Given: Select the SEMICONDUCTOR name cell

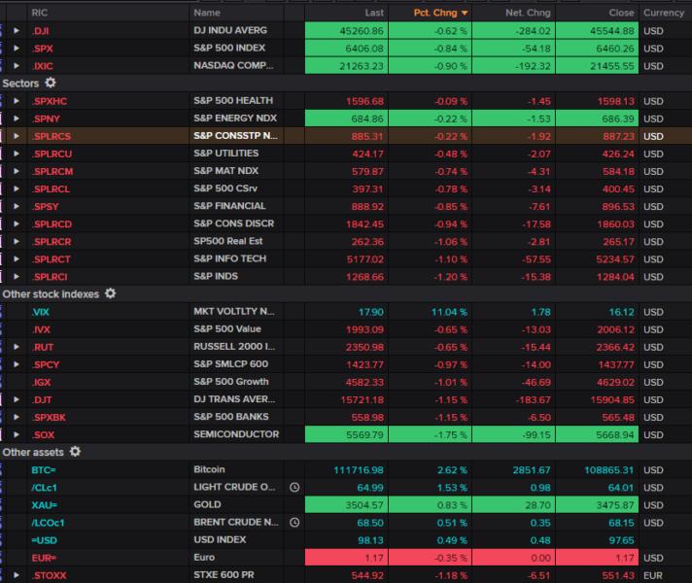Looking at the screenshot, I should (x=236, y=434).
